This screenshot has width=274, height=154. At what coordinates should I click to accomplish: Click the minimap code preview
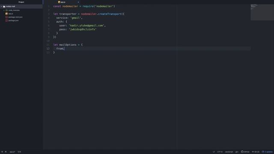click(262, 12)
